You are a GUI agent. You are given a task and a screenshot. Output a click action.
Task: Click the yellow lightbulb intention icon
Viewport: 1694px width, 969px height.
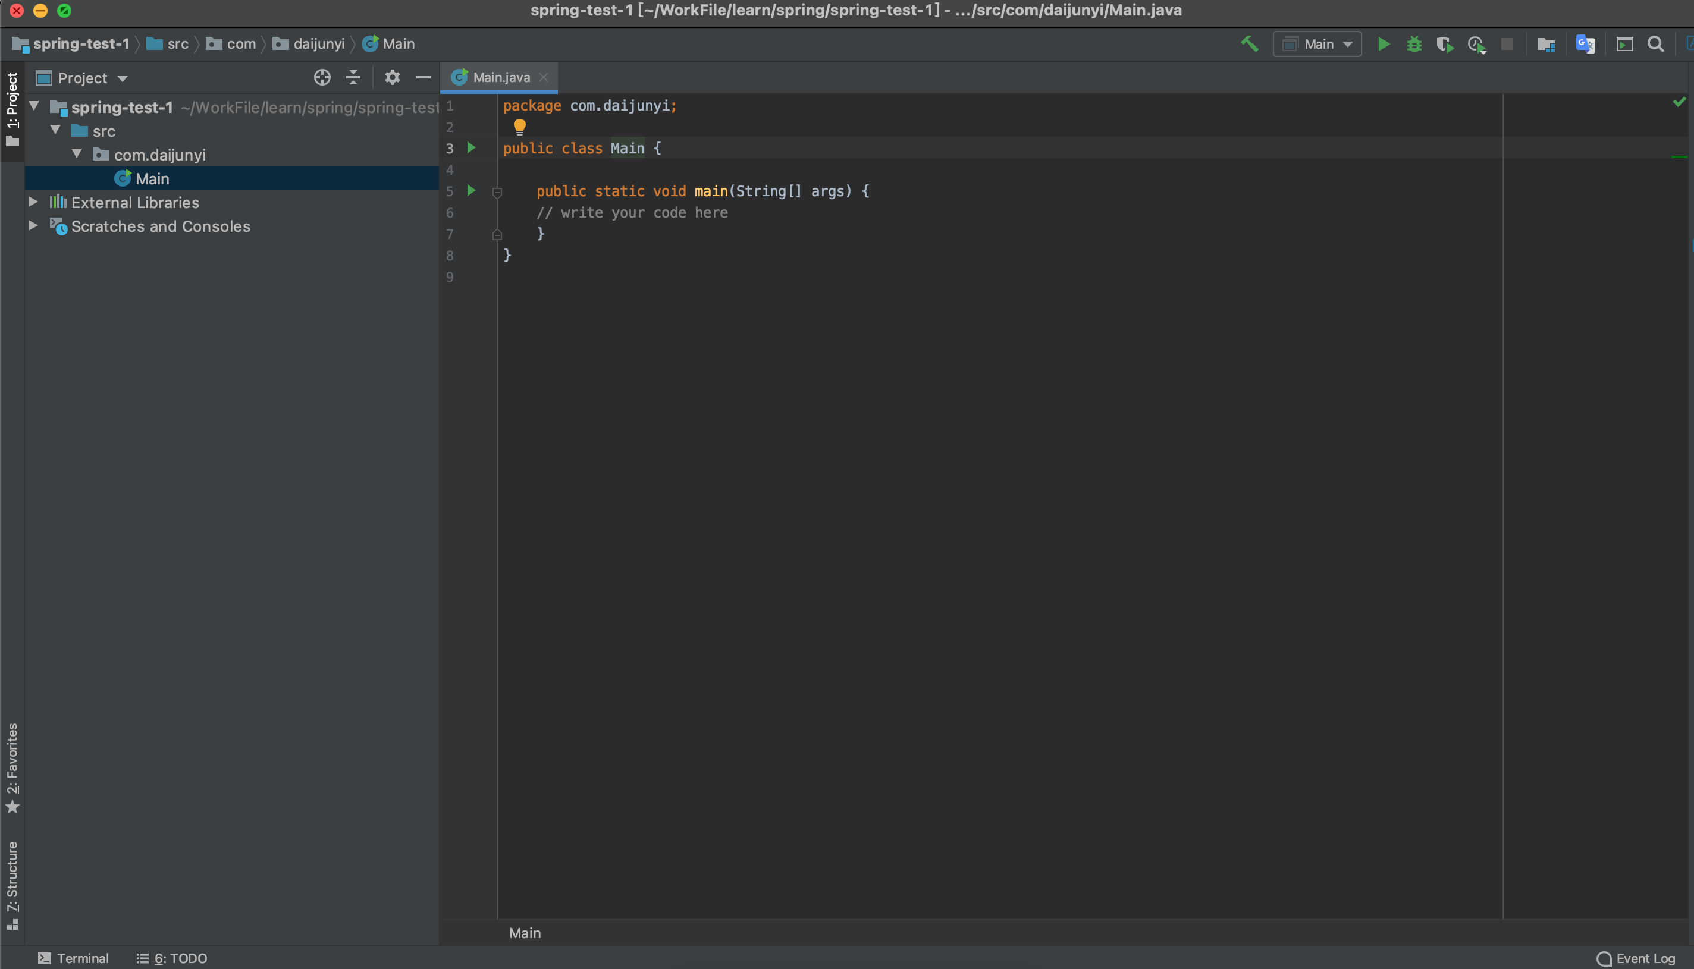coord(519,127)
